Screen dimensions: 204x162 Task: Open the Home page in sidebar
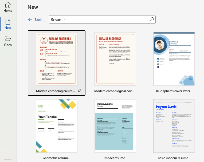8,7
